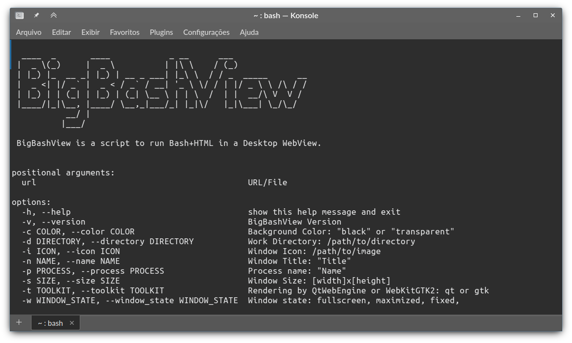The height and width of the screenshot is (343, 572).
Task: Click the 'BigBashView is a script' sentence
Action: point(169,143)
